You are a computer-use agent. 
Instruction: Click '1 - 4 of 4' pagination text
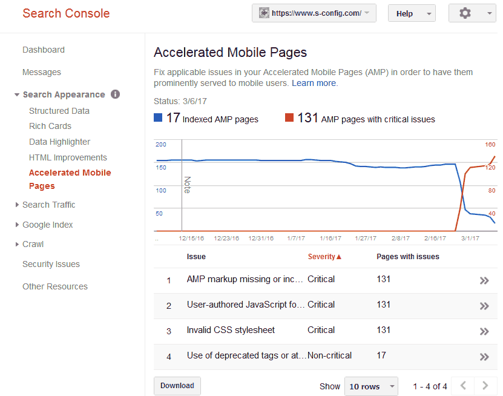click(430, 386)
